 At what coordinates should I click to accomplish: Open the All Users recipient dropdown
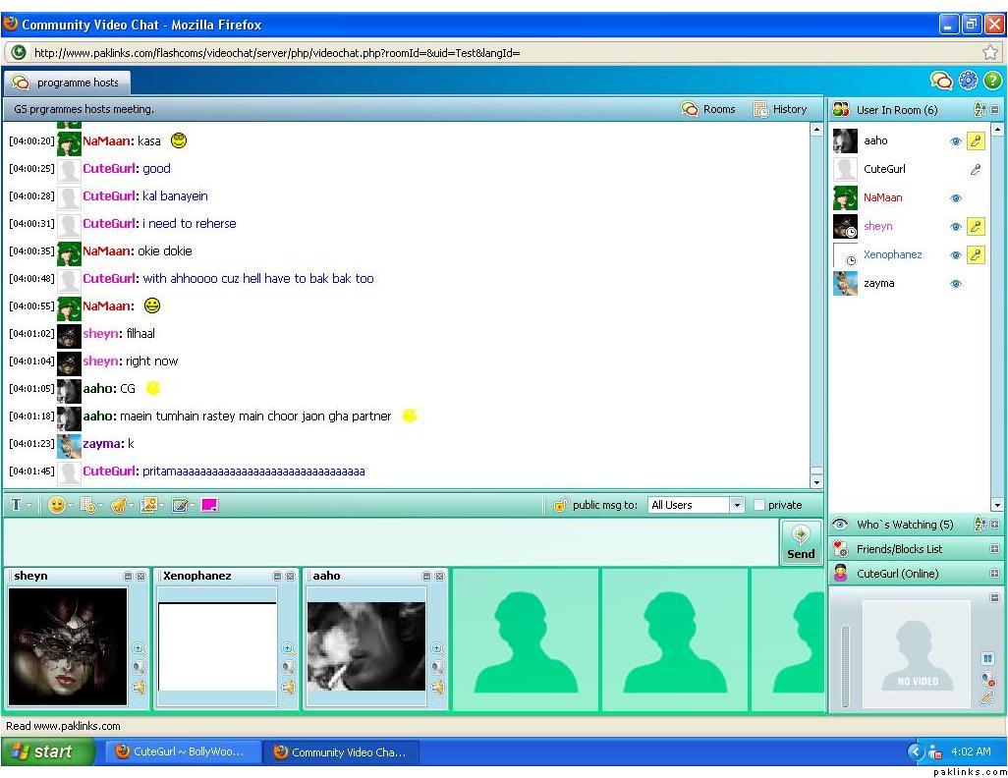click(x=737, y=505)
